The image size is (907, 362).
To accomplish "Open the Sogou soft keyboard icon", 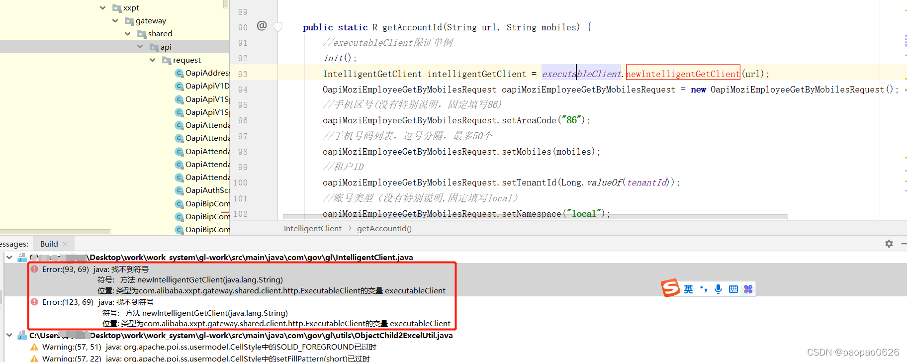I will (733, 289).
